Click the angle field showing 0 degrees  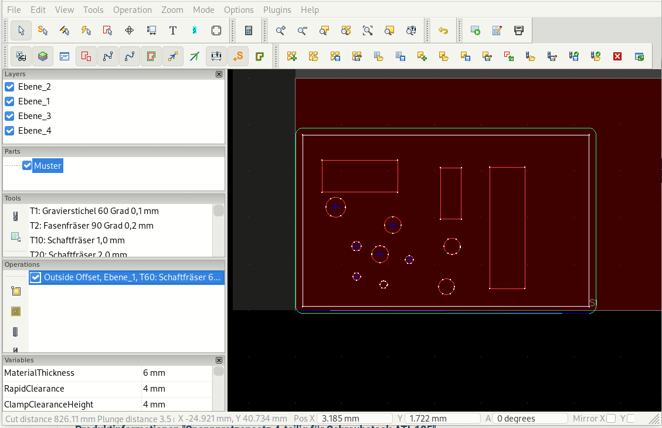tap(530, 418)
